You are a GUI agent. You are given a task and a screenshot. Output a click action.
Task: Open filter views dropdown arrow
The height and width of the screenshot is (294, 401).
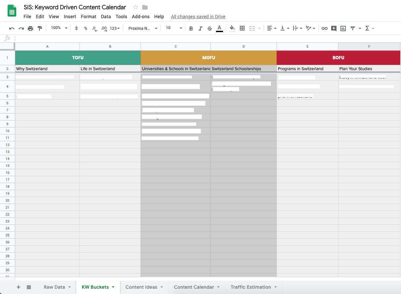pos(360,28)
